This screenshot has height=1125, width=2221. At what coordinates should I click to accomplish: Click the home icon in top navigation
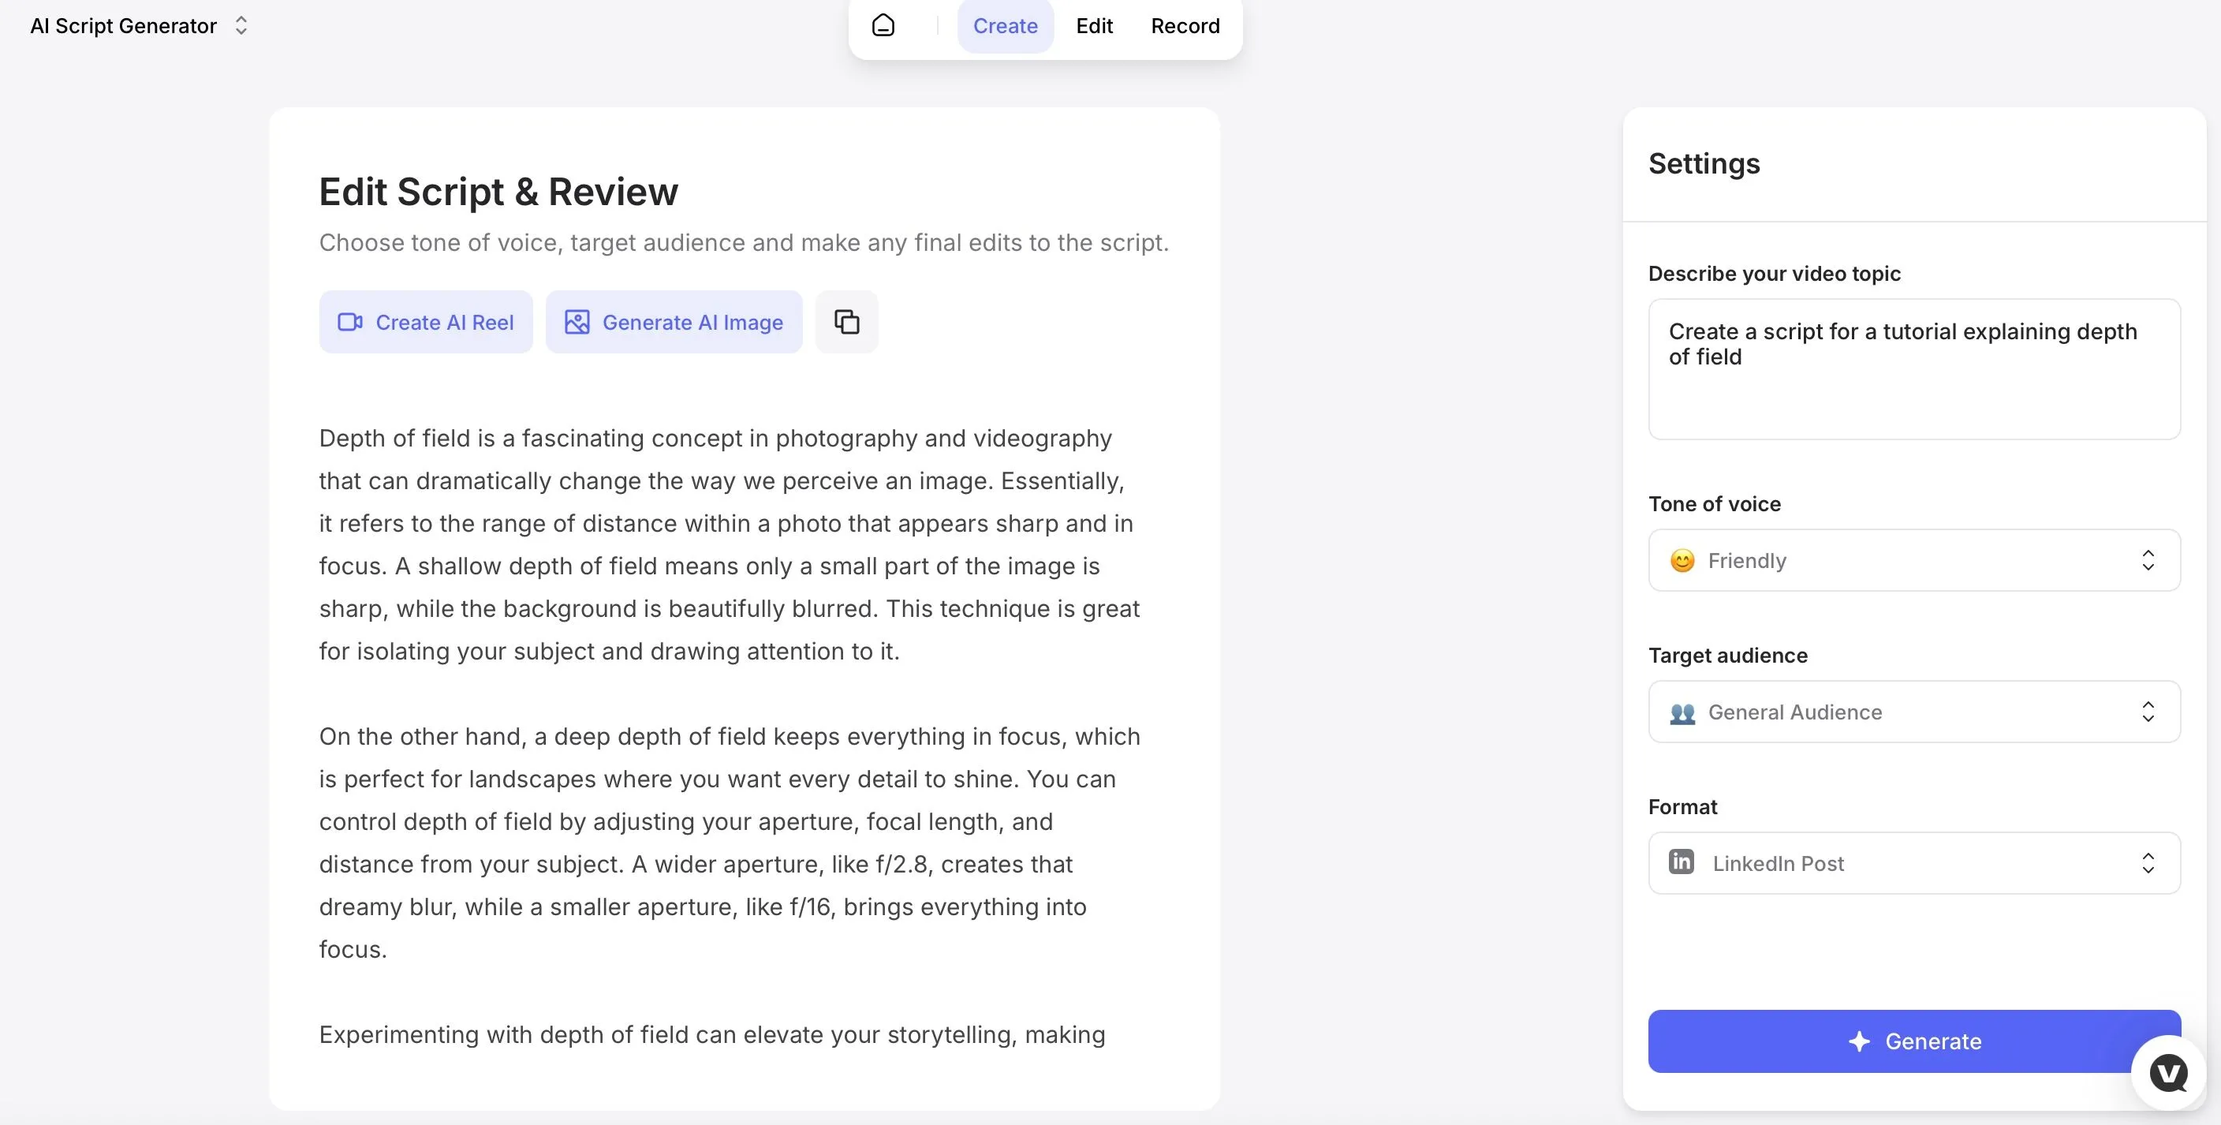tap(883, 26)
